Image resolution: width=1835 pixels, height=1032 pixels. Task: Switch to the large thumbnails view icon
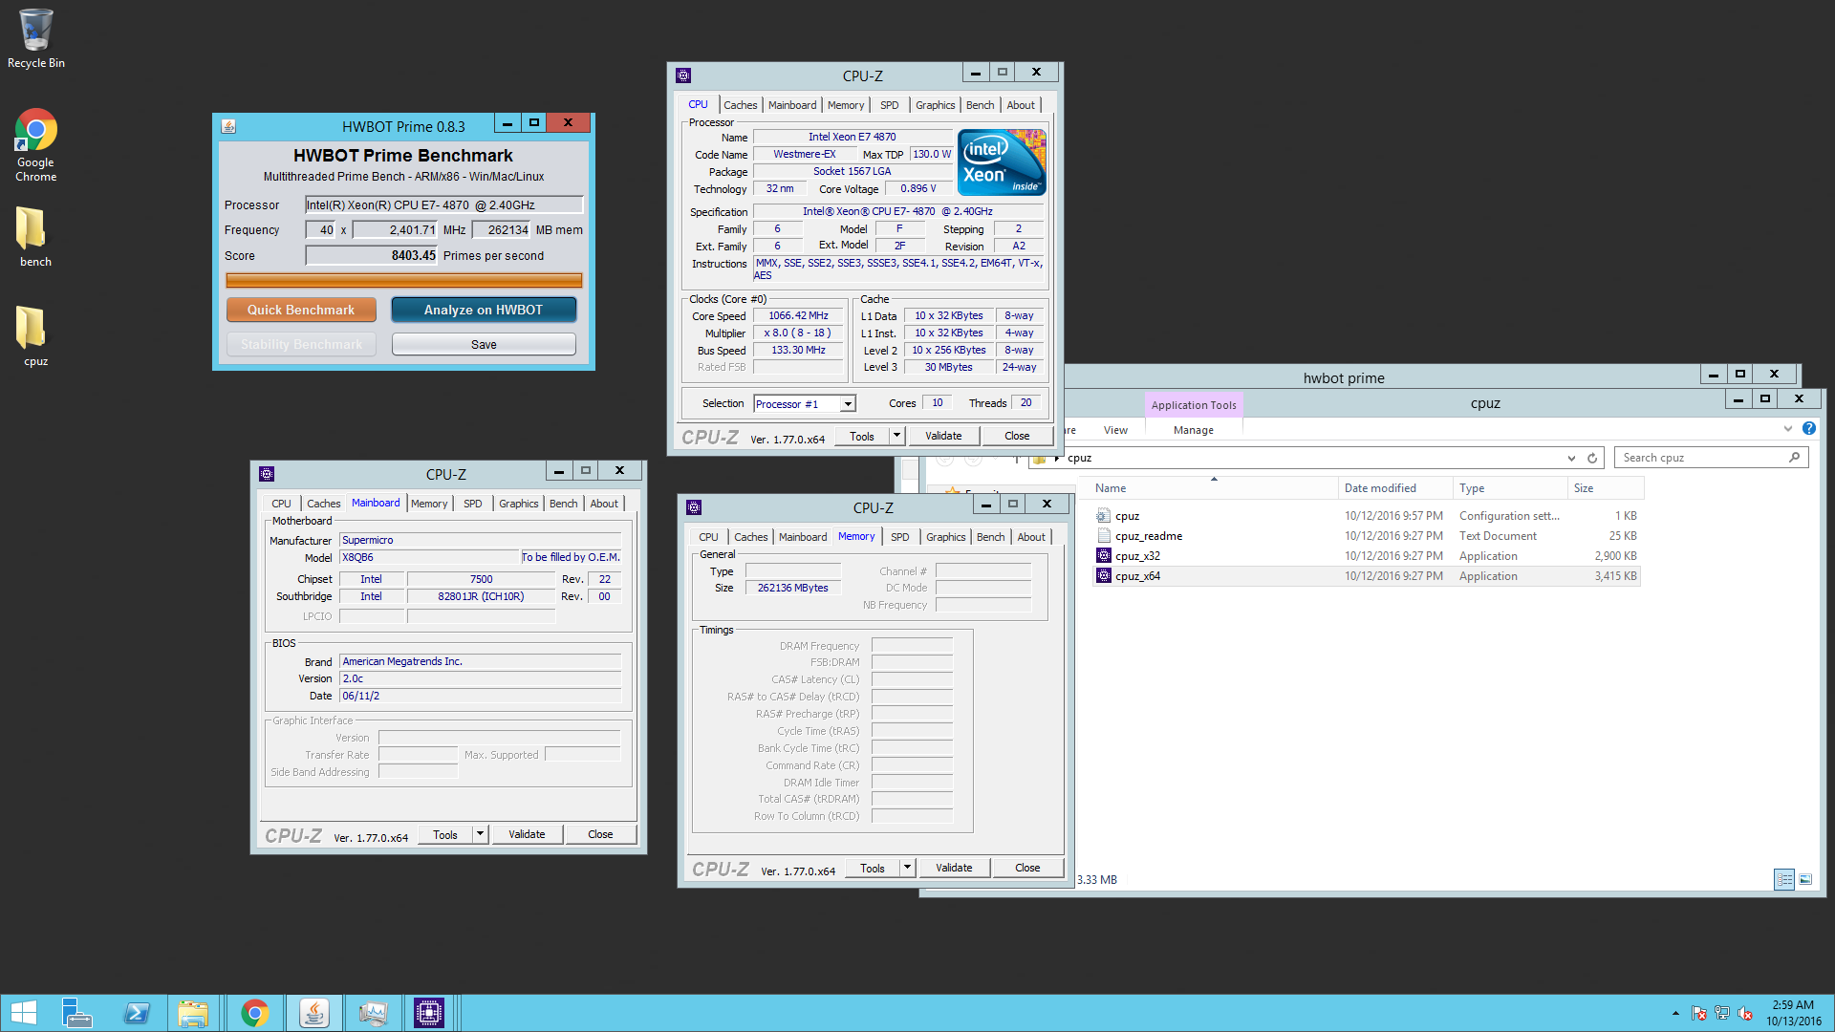pos(1805,879)
